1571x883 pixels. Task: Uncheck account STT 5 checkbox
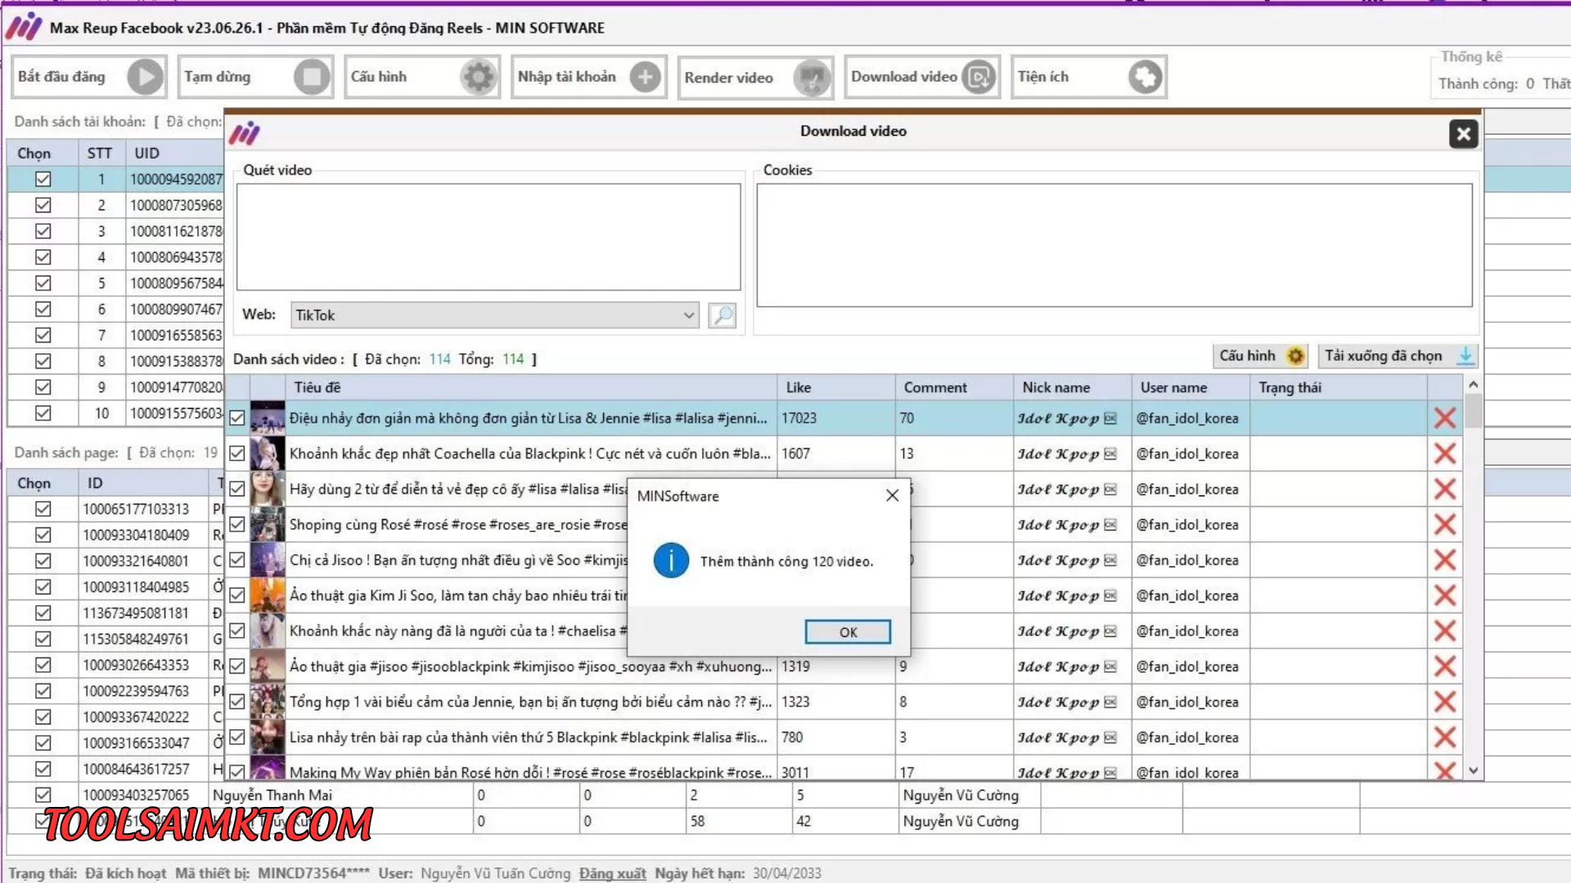pos(43,283)
